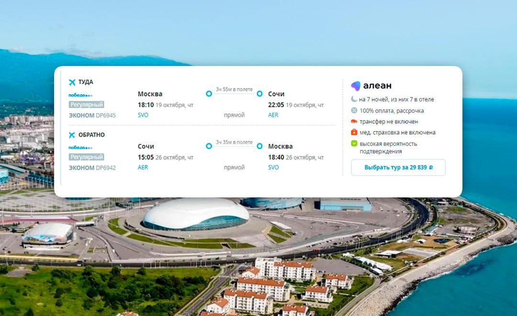Click the outbound AER arrival code

pyautogui.click(x=273, y=115)
